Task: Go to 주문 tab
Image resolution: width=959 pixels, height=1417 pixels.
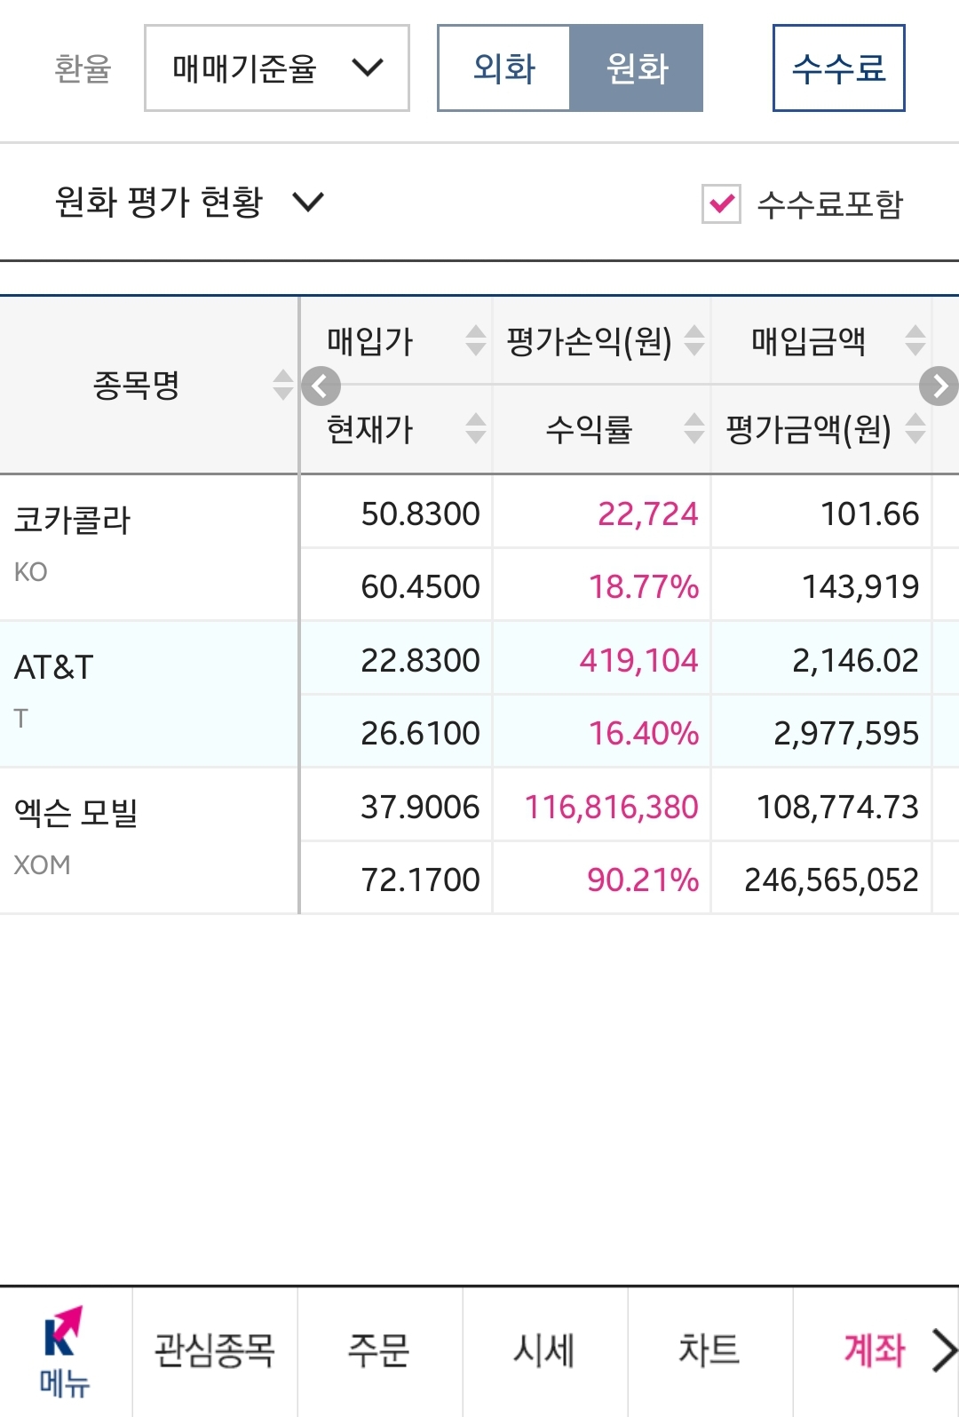Action: 379,1351
